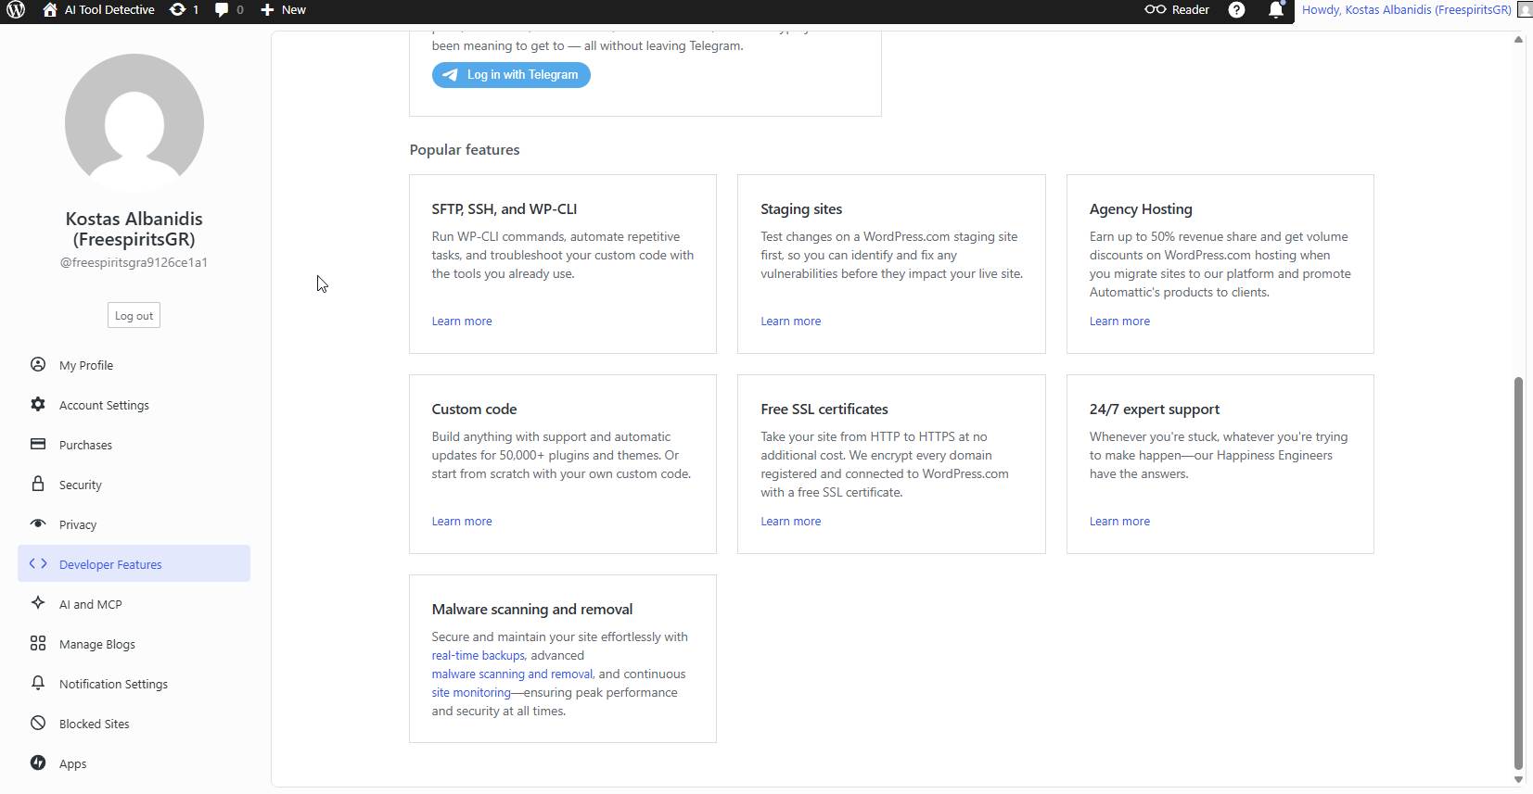Click the Apps Jetpack icon

[38, 762]
